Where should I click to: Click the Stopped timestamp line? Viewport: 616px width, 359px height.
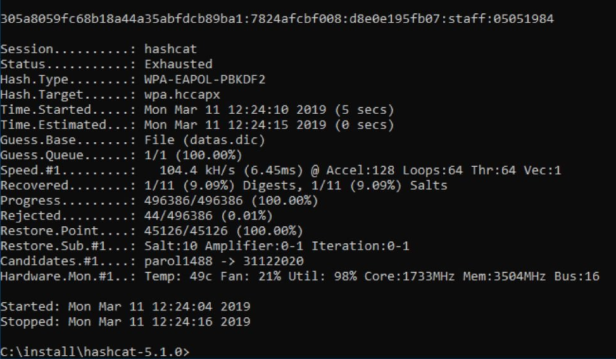point(125,322)
